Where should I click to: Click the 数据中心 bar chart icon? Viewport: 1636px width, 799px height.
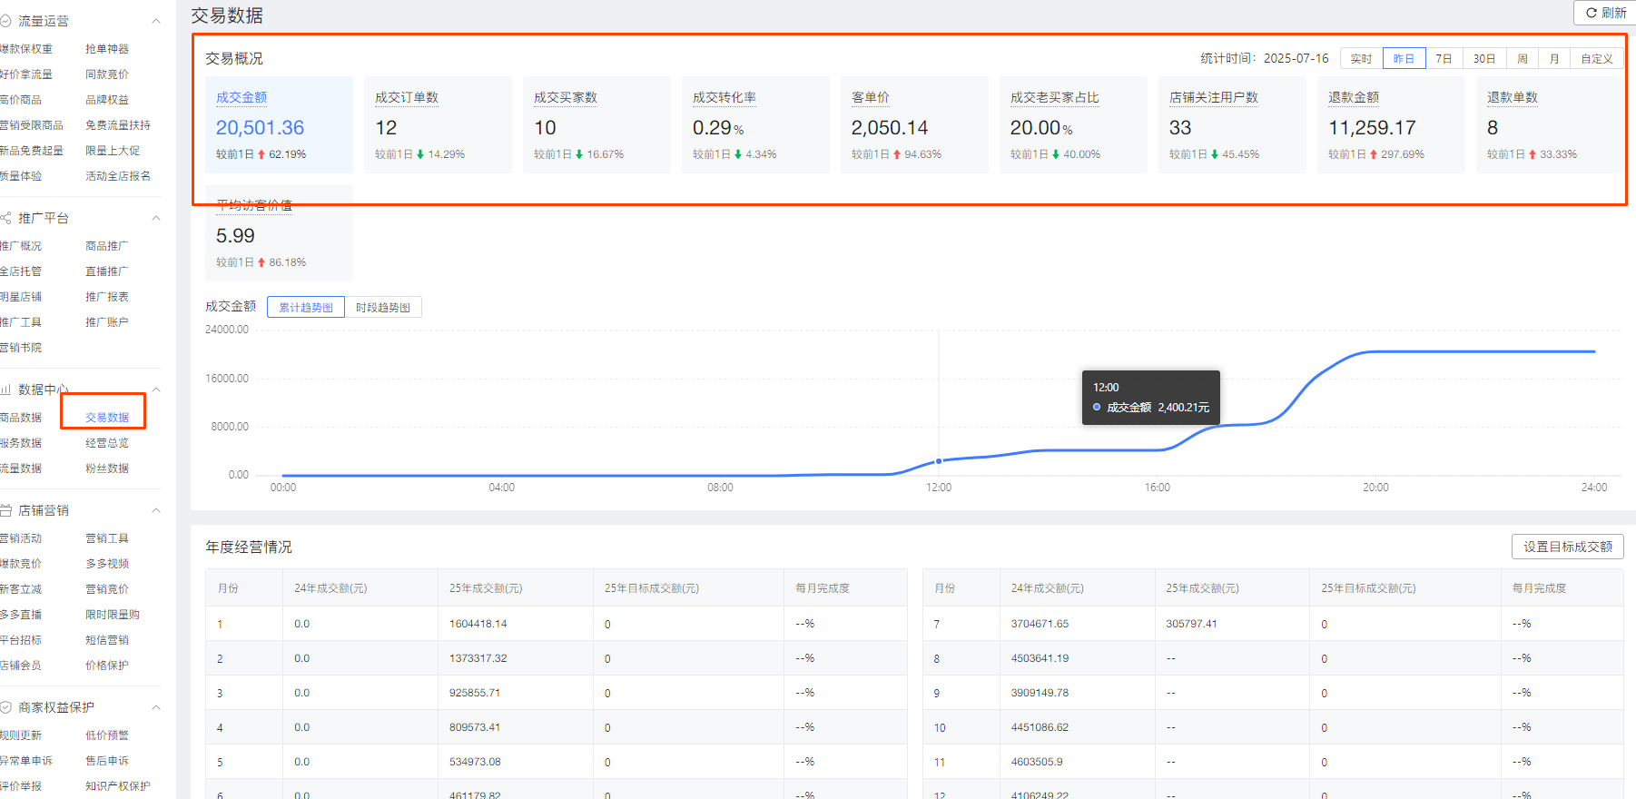click(x=5, y=390)
